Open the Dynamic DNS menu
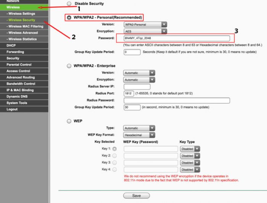The height and width of the screenshot is (203, 267). (x=24, y=97)
